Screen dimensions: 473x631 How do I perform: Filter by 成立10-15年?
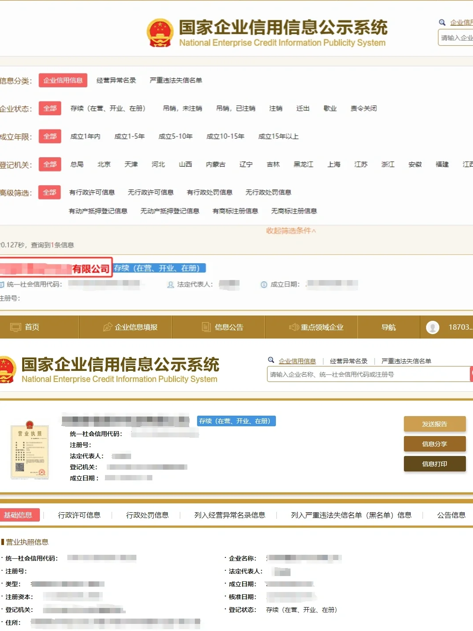(x=225, y=136)
